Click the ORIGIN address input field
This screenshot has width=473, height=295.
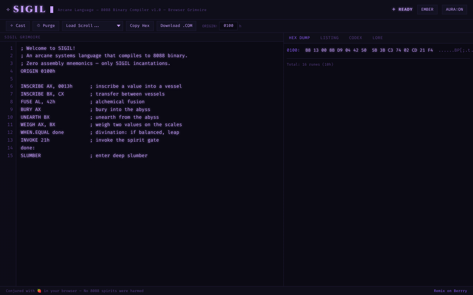coord(228,26)
